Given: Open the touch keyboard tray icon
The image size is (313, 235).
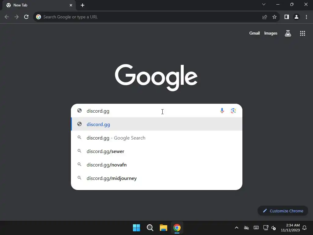Looking at the screenshot, I should [256, 228].
